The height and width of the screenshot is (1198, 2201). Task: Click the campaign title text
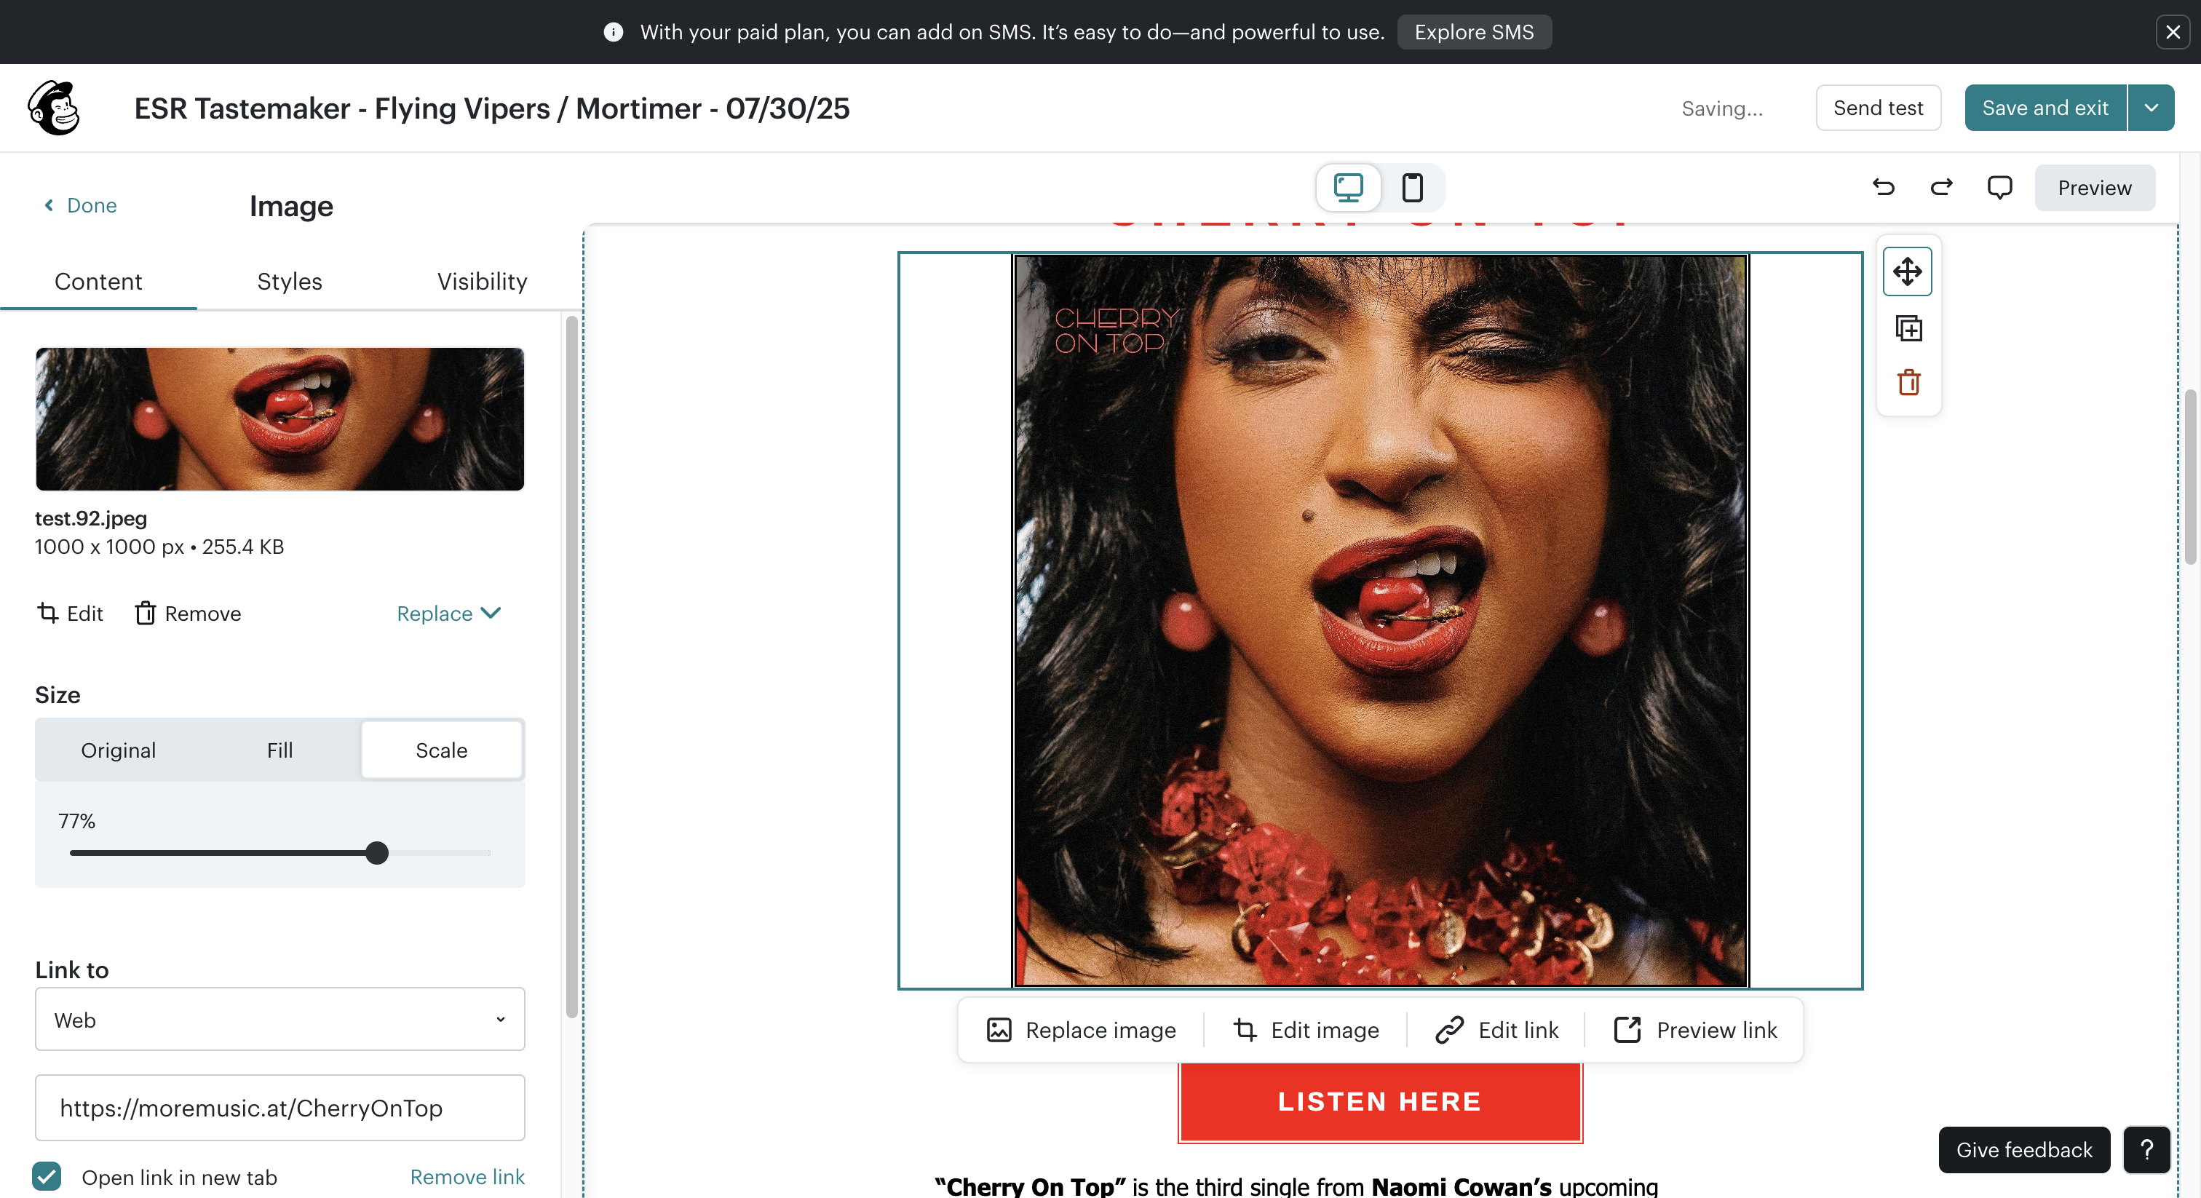(492, 108)
